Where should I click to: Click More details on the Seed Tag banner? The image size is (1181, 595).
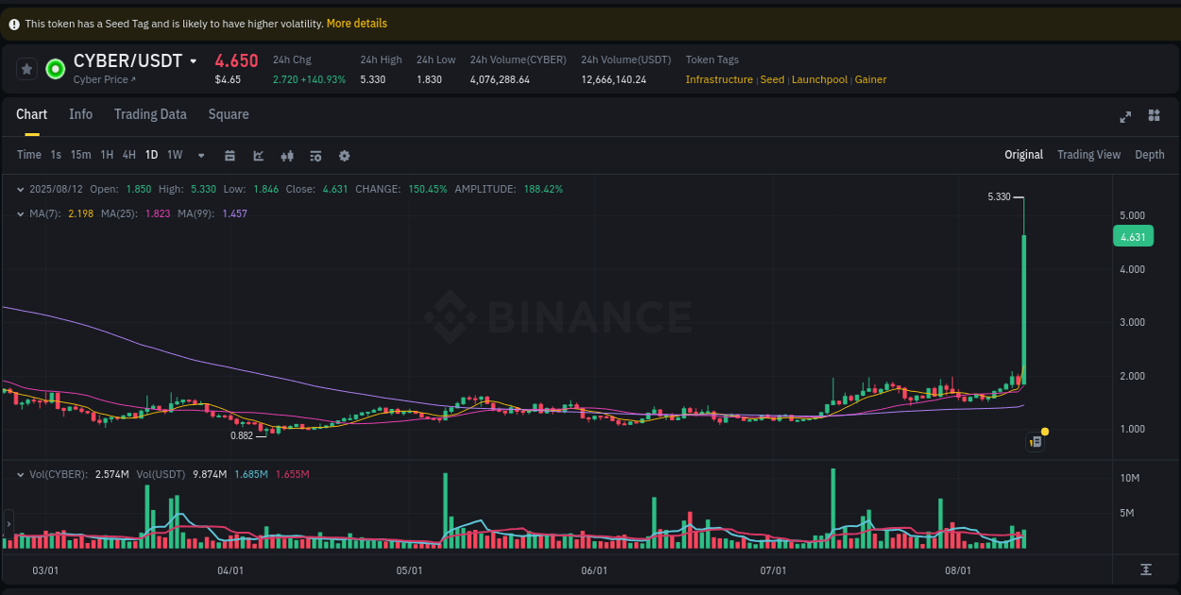click(x=356, y=23)
